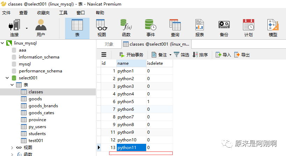Click the python1 name cell

(x=131, y=71)
